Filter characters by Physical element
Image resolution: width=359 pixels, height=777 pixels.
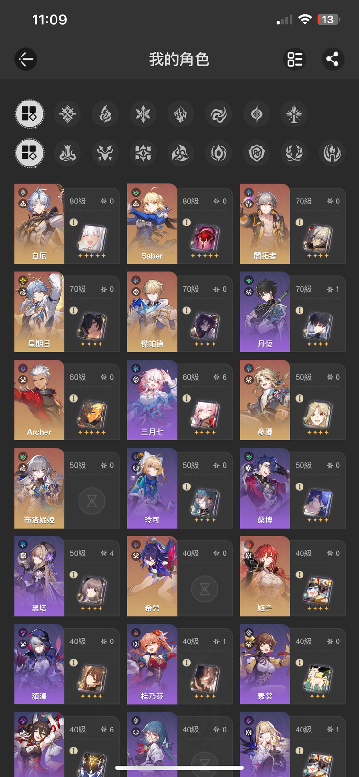(x=67, y=114)
